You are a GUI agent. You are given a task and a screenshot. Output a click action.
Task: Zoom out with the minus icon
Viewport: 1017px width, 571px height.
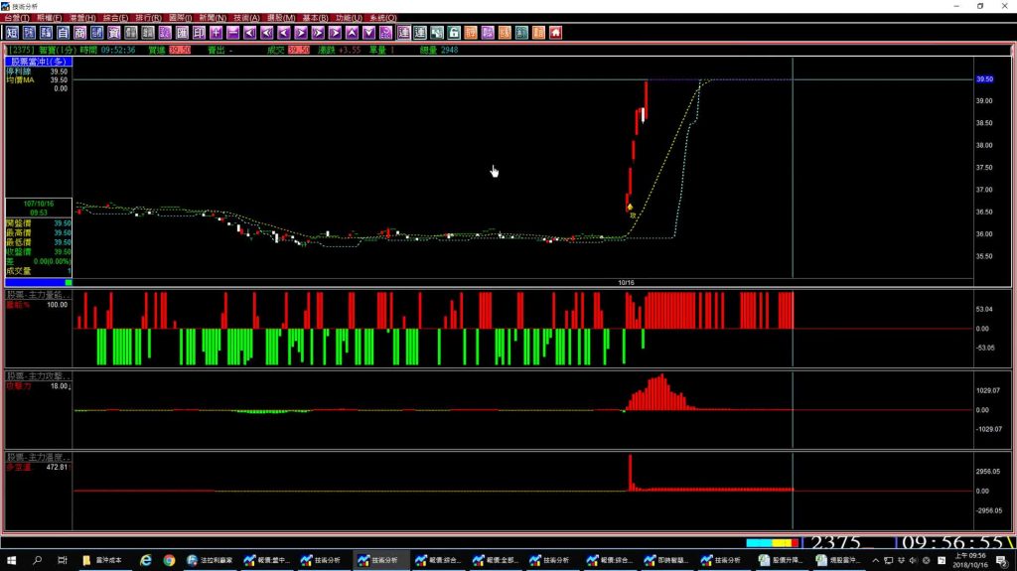(x=232, y=33)
